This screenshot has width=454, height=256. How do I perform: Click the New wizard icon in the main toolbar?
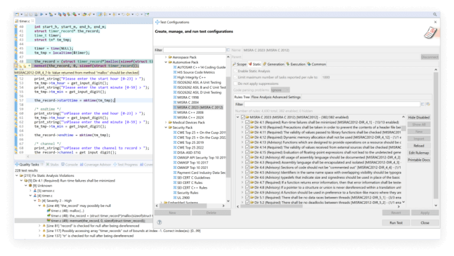click(17, 14)
